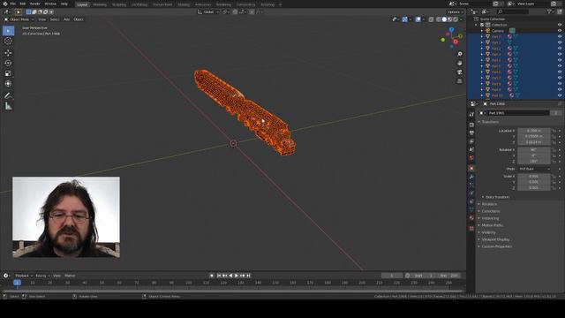Click the timeline play animation button
Image resolution: width=565 pixels, height=318 pixels.
[237, 276]
